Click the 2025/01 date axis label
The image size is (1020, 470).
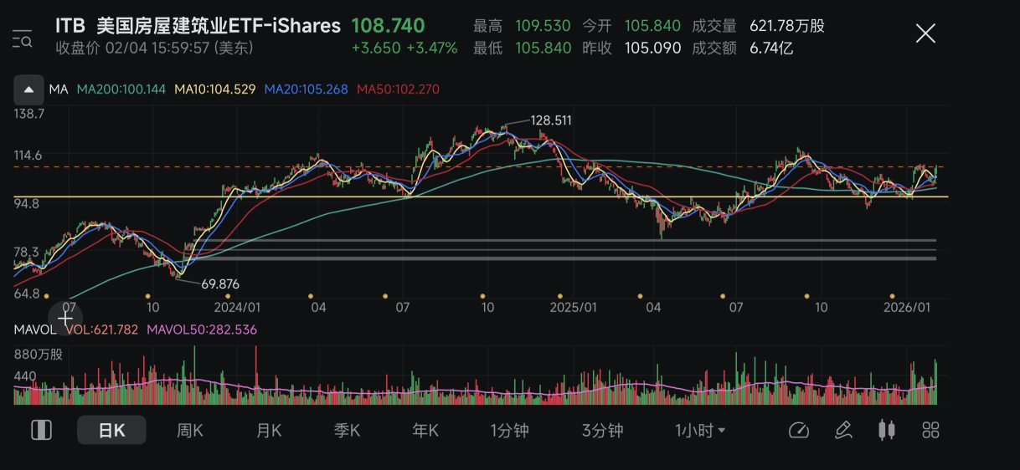coord(574,307)
